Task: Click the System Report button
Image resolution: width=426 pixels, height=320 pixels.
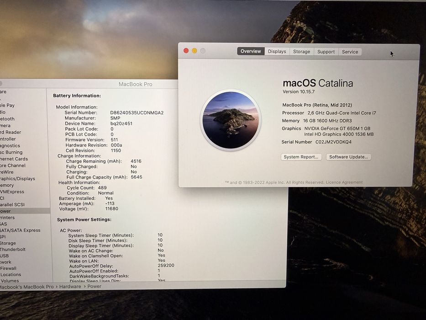Action: coord(301,157)
